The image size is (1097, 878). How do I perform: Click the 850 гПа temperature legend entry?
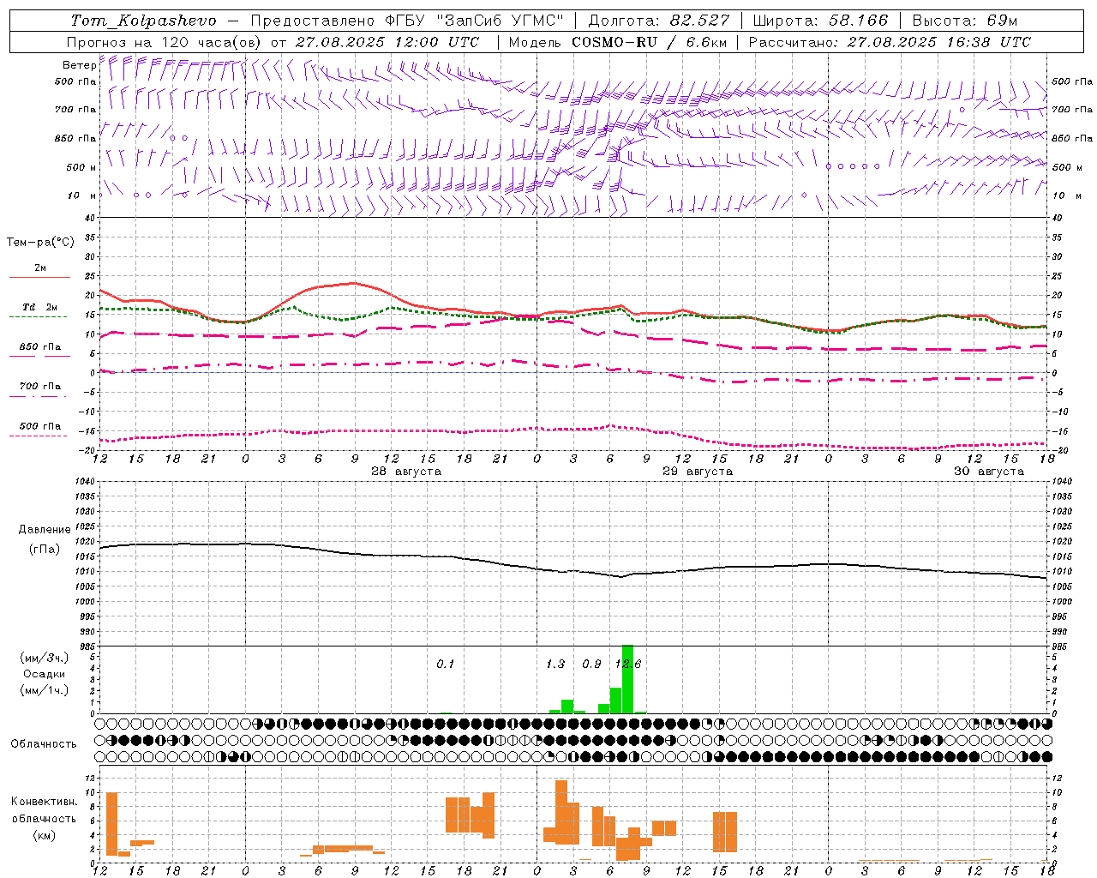(39, 347)
